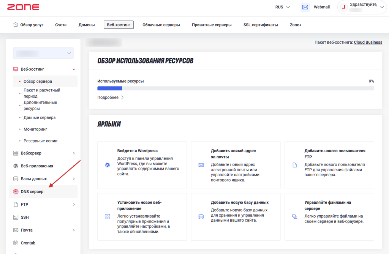Expand the Вебсервер sidebar section
Image resolution: width=389 pixels, height=254 pixels.
[74, 153]
